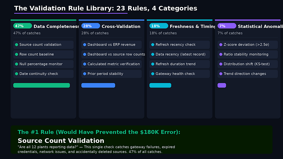
Task: Click the slide title Validation Rule Library
Action: coord(106,8)
